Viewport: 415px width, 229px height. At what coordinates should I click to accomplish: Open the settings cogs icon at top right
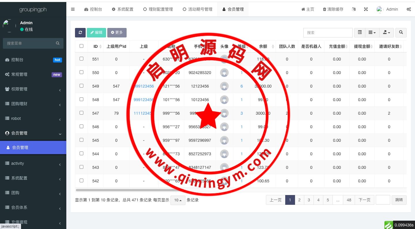(409, 9)
